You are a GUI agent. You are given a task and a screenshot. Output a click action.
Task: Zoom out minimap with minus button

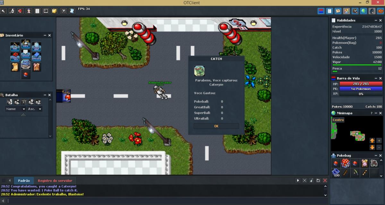[379, 147]
